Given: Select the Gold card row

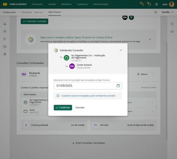Looking at the screenshot, I should [88, 111].
